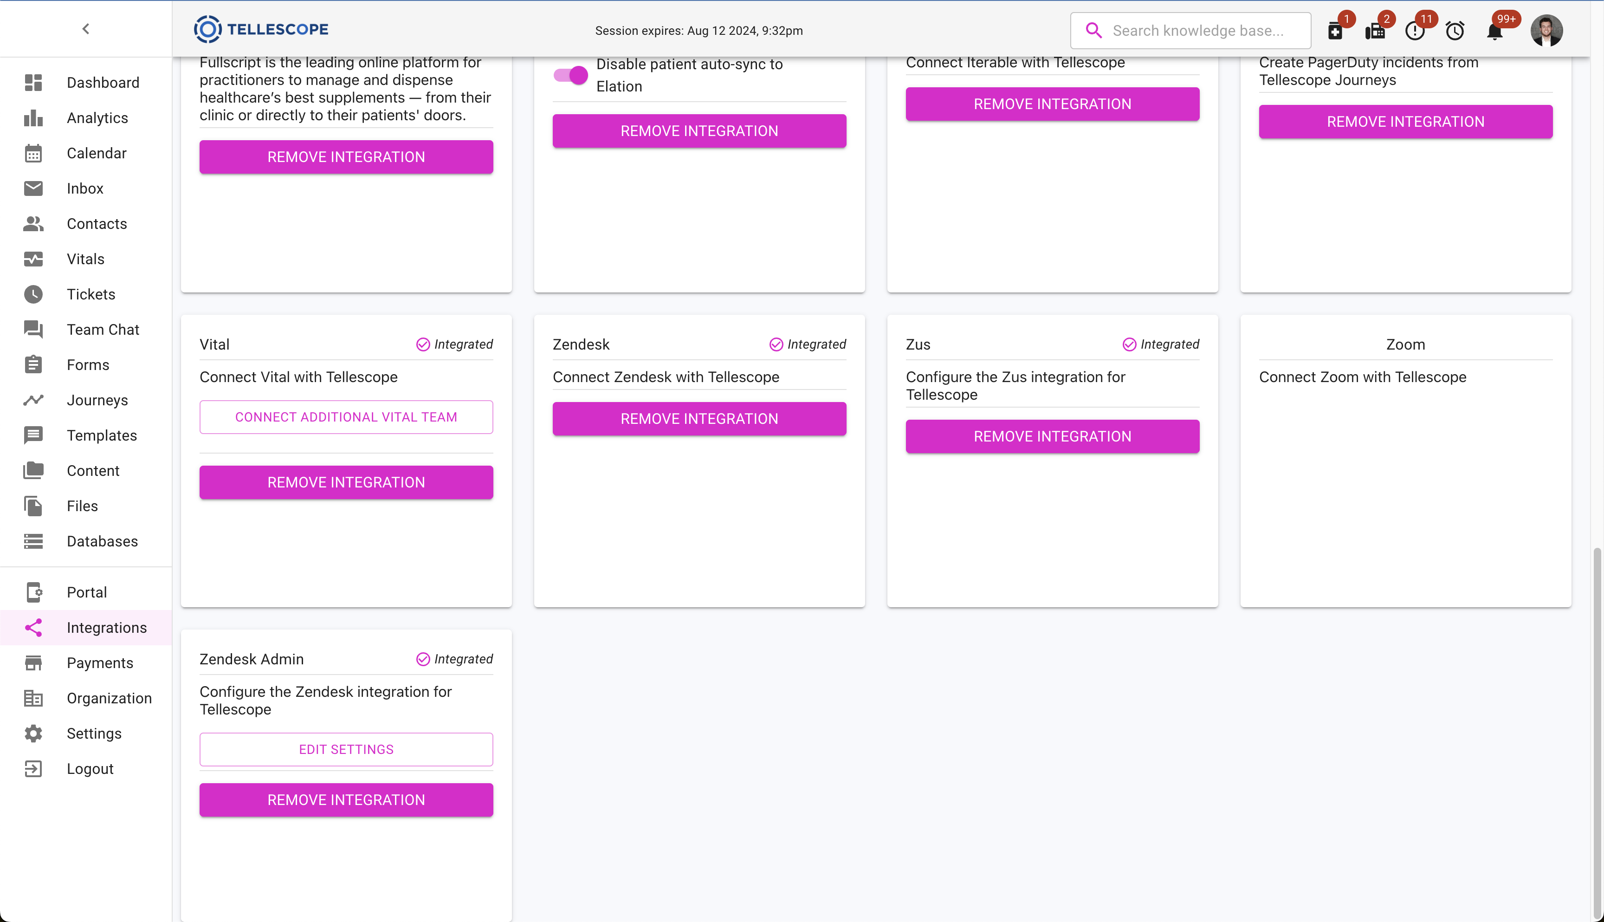Click the Team Chat bubbles icon
This screenshot has width=1604, height=922.
(x=33, y=329)
